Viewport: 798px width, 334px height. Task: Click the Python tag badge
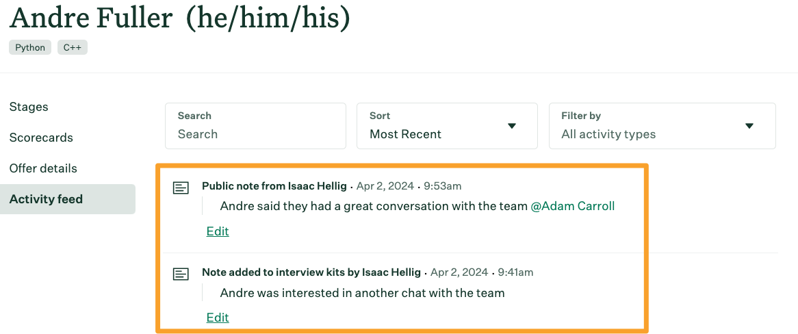[30, 48]
